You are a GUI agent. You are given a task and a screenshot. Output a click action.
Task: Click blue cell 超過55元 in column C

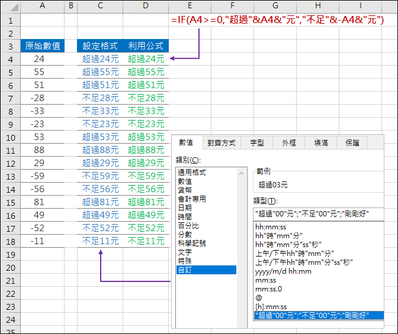100,72
